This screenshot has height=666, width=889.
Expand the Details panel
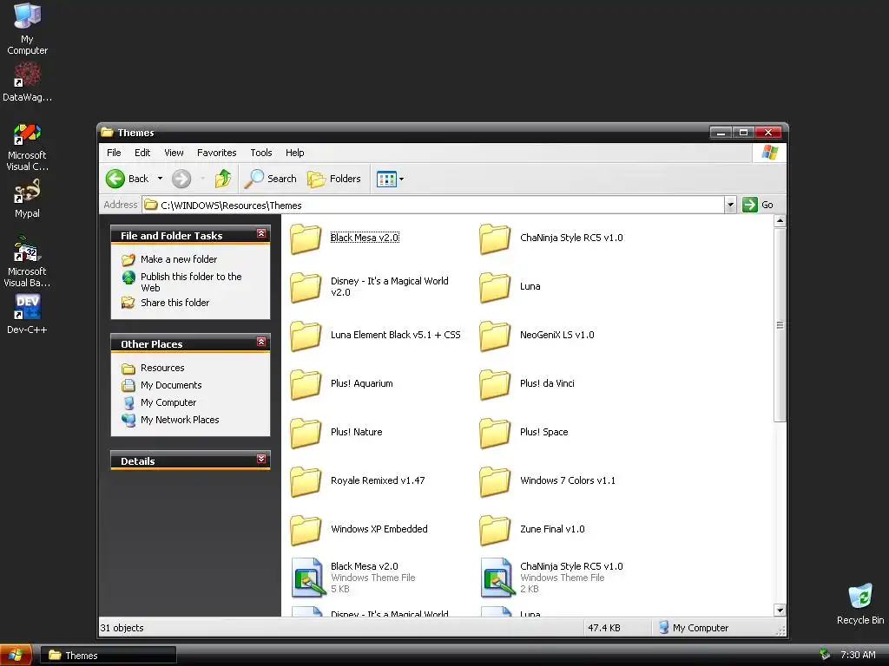[x=261, y=460]
